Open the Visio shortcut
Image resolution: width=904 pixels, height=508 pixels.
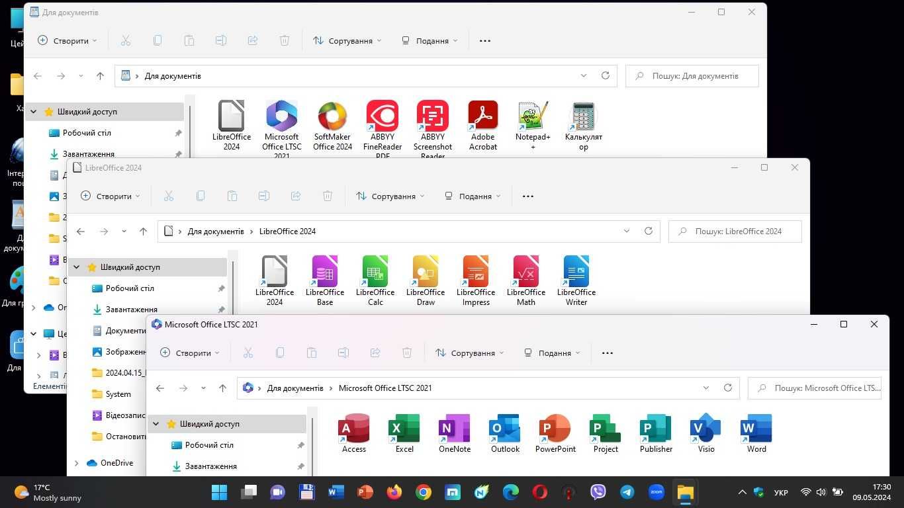[706, 433]
